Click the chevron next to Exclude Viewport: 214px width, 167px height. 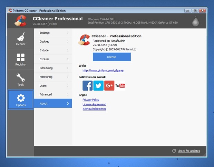coord(68,59)
